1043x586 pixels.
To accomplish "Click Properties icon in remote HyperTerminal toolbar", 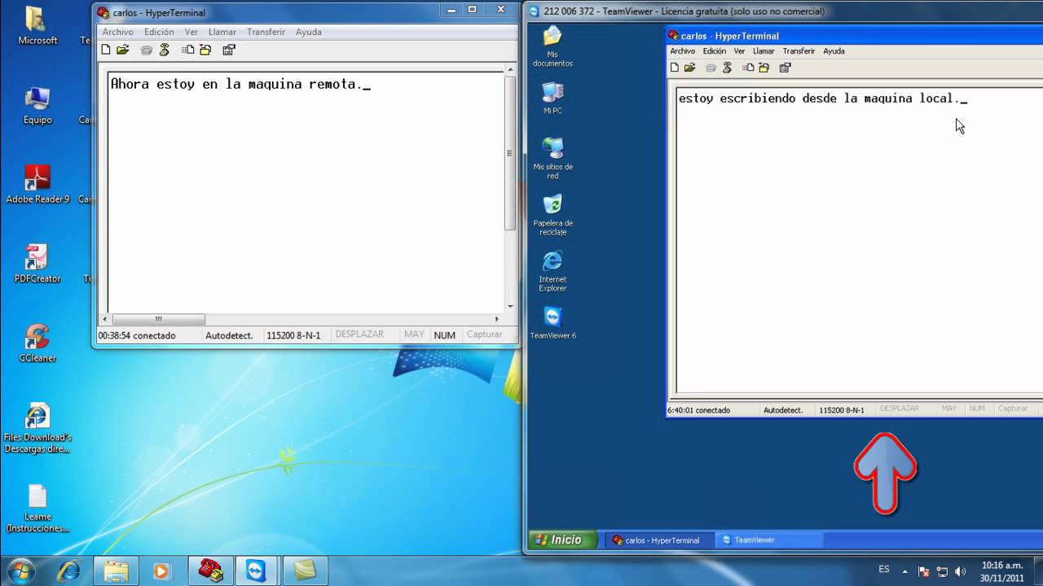I will pos(786,68).
